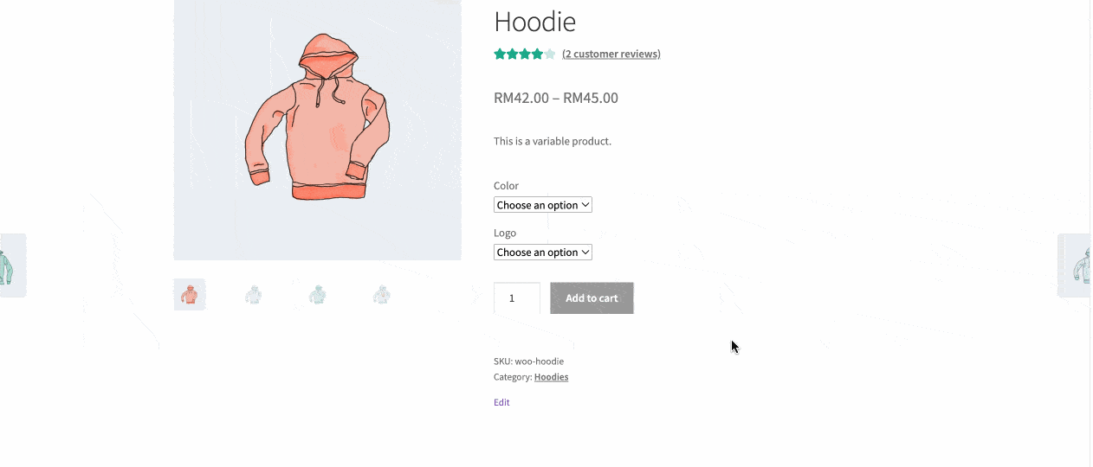Focus the product quantity field
The image size is (1093, 467).
[x=516, y=298]
